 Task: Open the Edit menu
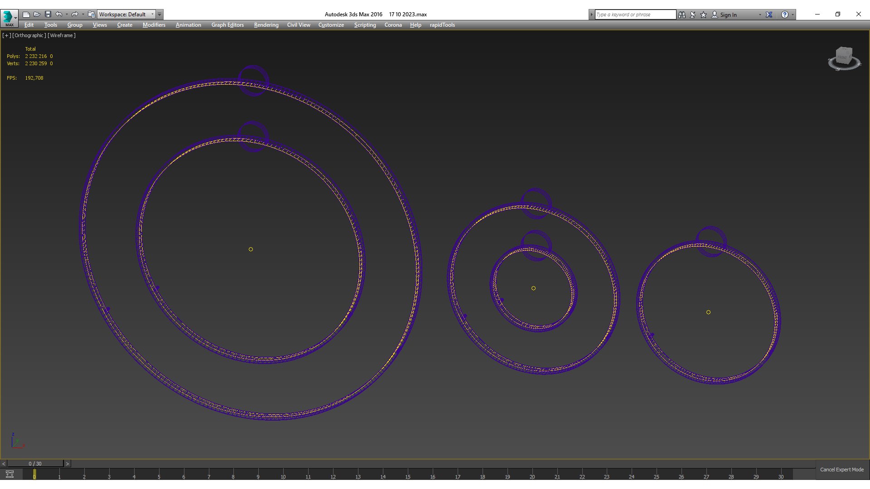(x=29, y=25)
